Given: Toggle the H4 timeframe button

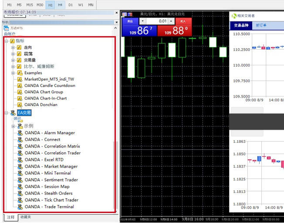Looking at the screenshot, I should (x=60, y=5).
